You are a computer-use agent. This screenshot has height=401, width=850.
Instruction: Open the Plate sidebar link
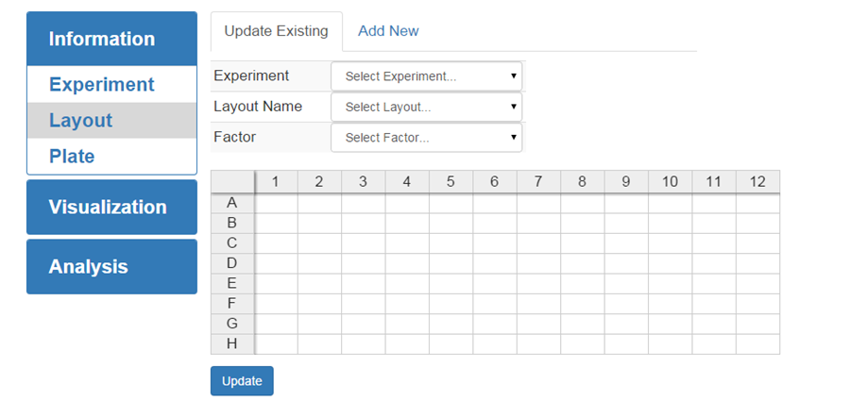72,156
